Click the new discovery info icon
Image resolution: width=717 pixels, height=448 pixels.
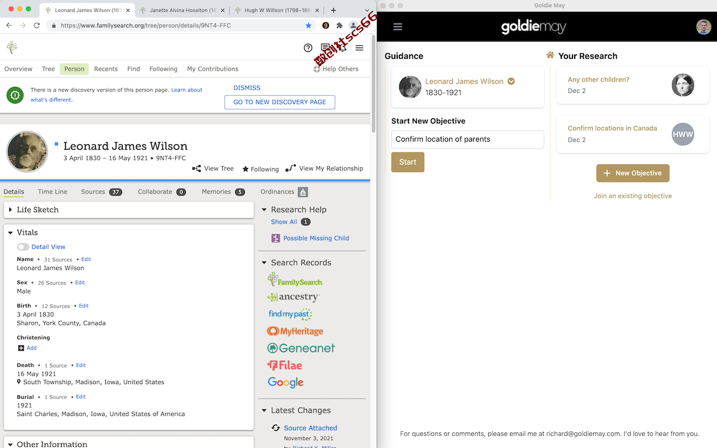click(15, 95)
